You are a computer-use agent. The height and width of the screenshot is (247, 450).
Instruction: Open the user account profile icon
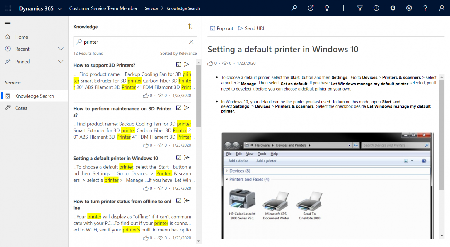pyautogui.click(x=442, y=8)
